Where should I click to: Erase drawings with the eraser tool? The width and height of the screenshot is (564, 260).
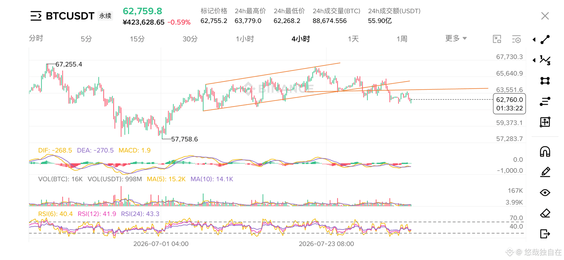545,213
